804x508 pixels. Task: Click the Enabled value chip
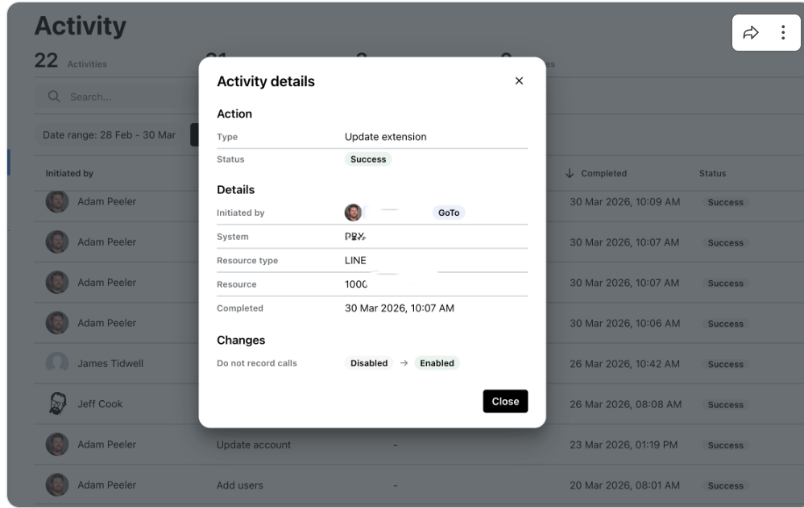pos(437,363)
